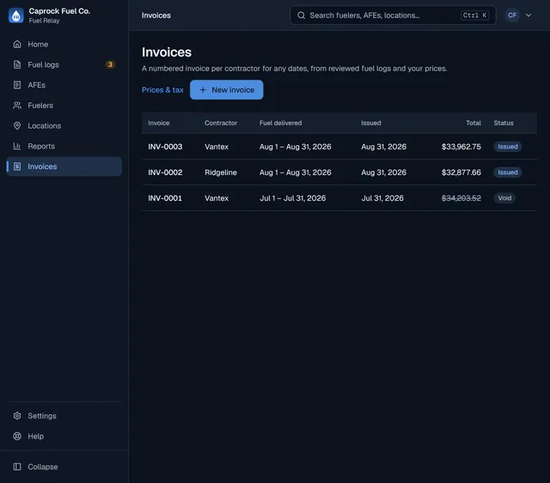Click the Collapse sidebar panel icon
Screen dimensions: 550x483
tap(17, 467)
